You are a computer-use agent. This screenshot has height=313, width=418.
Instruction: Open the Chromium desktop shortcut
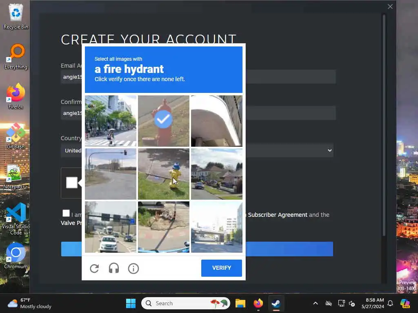(x=16, y=256)
